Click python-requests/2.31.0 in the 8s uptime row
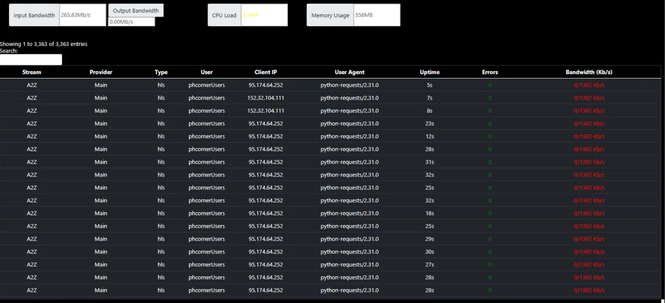This screenshot has height=303, width=665. [x=349, y=111]
